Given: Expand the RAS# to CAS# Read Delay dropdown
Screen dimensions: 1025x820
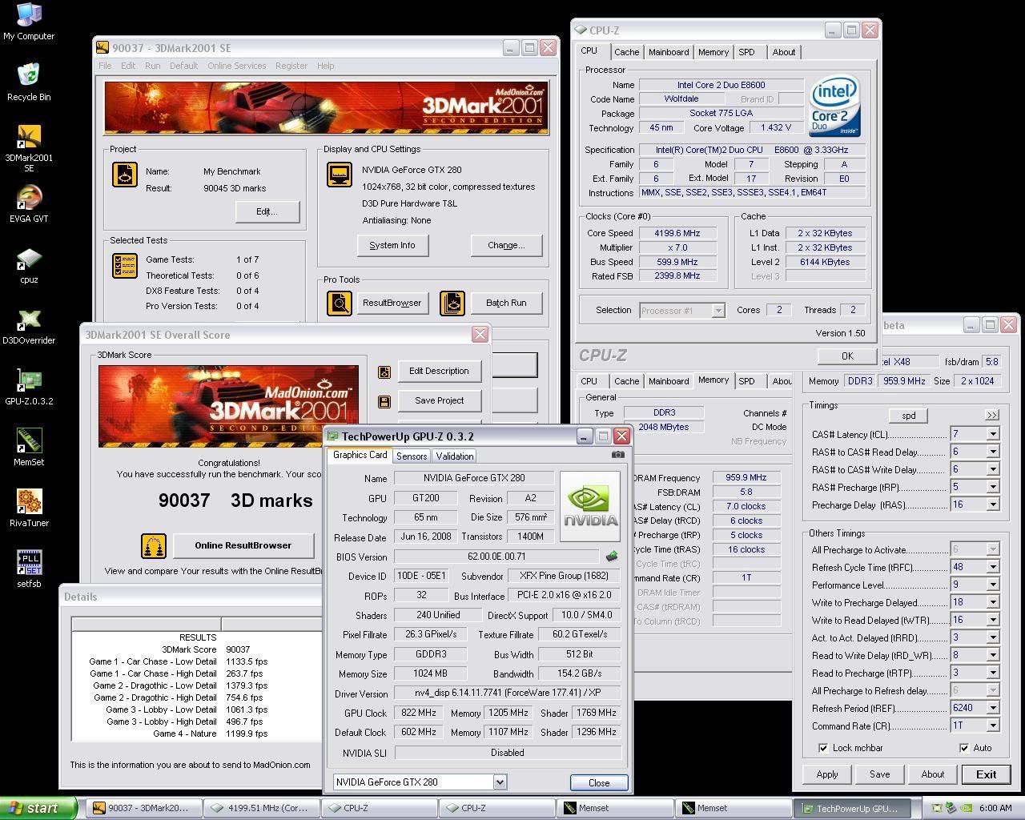Looking at the screenshot, I should point(993,452).
